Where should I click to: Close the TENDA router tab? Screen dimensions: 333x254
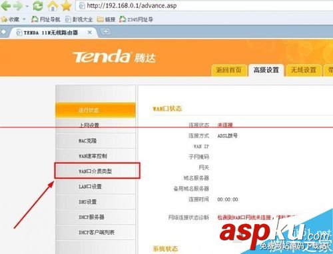pyautogui.click(x=90, y=33)
